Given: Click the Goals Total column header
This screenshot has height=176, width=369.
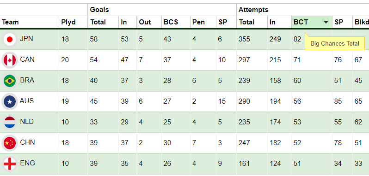Looking at the screenshot, I should coord(98,22).
